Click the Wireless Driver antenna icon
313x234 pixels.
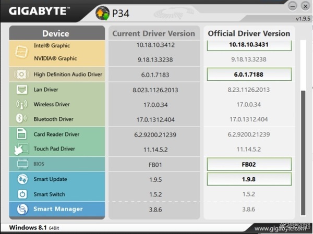pos(22,104)
